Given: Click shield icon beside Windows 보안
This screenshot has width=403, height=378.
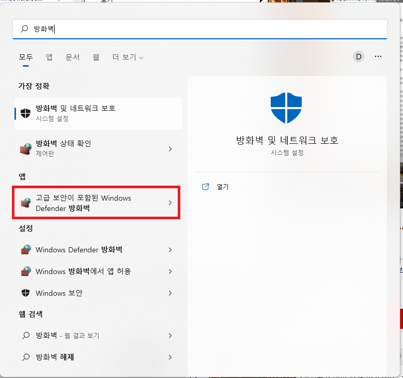Looking at the screenshot, I should pos(25,293).
